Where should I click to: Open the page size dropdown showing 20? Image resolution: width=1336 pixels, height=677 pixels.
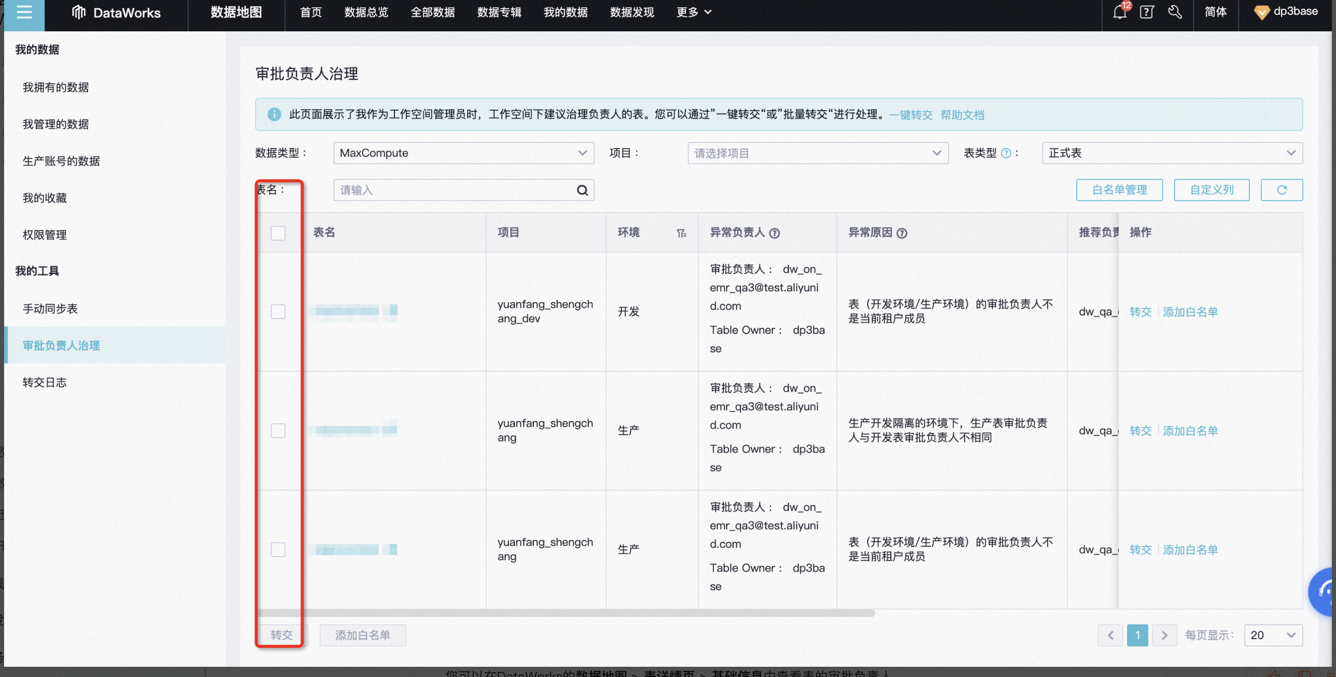tap(1272, 635)
